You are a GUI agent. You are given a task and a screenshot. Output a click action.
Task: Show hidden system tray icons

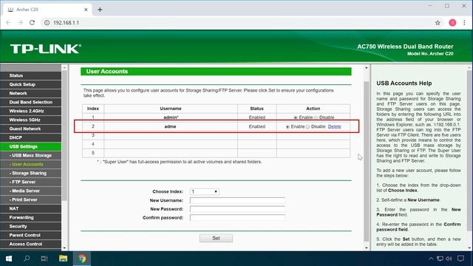coord(431,259)
